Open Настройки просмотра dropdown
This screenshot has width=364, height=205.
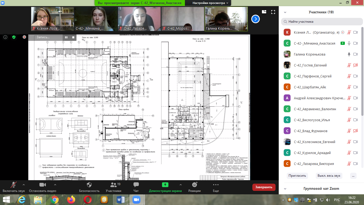pyautogui.click(x=210, y=3)
